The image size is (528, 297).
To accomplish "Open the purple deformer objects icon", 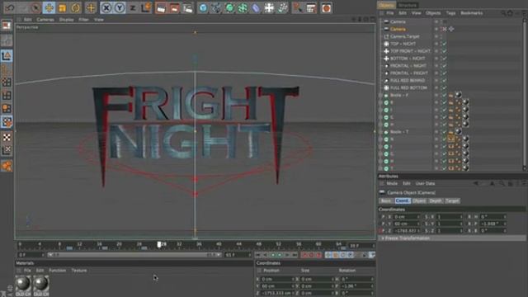I will pyautogui.click(x=256, y=8).
